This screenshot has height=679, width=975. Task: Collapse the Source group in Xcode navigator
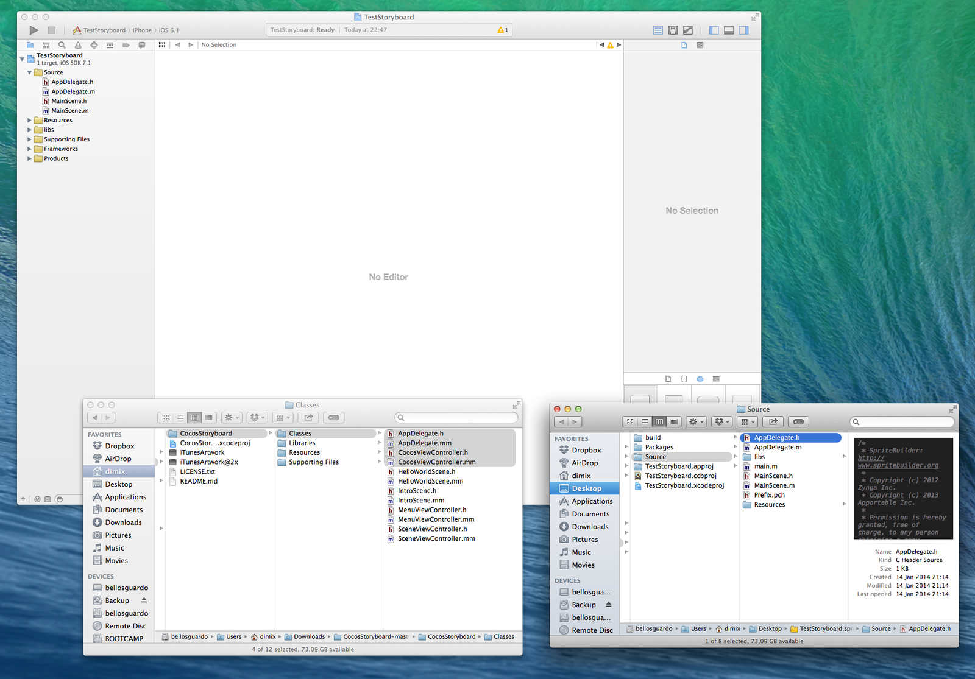(29, 72)
